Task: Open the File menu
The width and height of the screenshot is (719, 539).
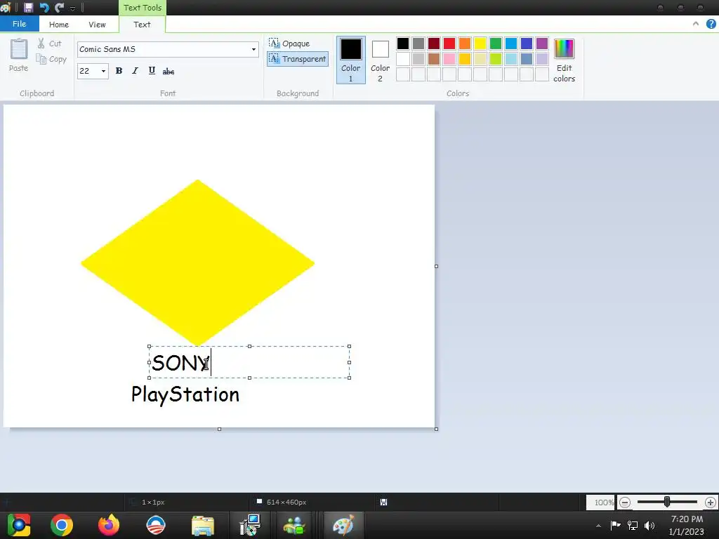Action: 19,24
